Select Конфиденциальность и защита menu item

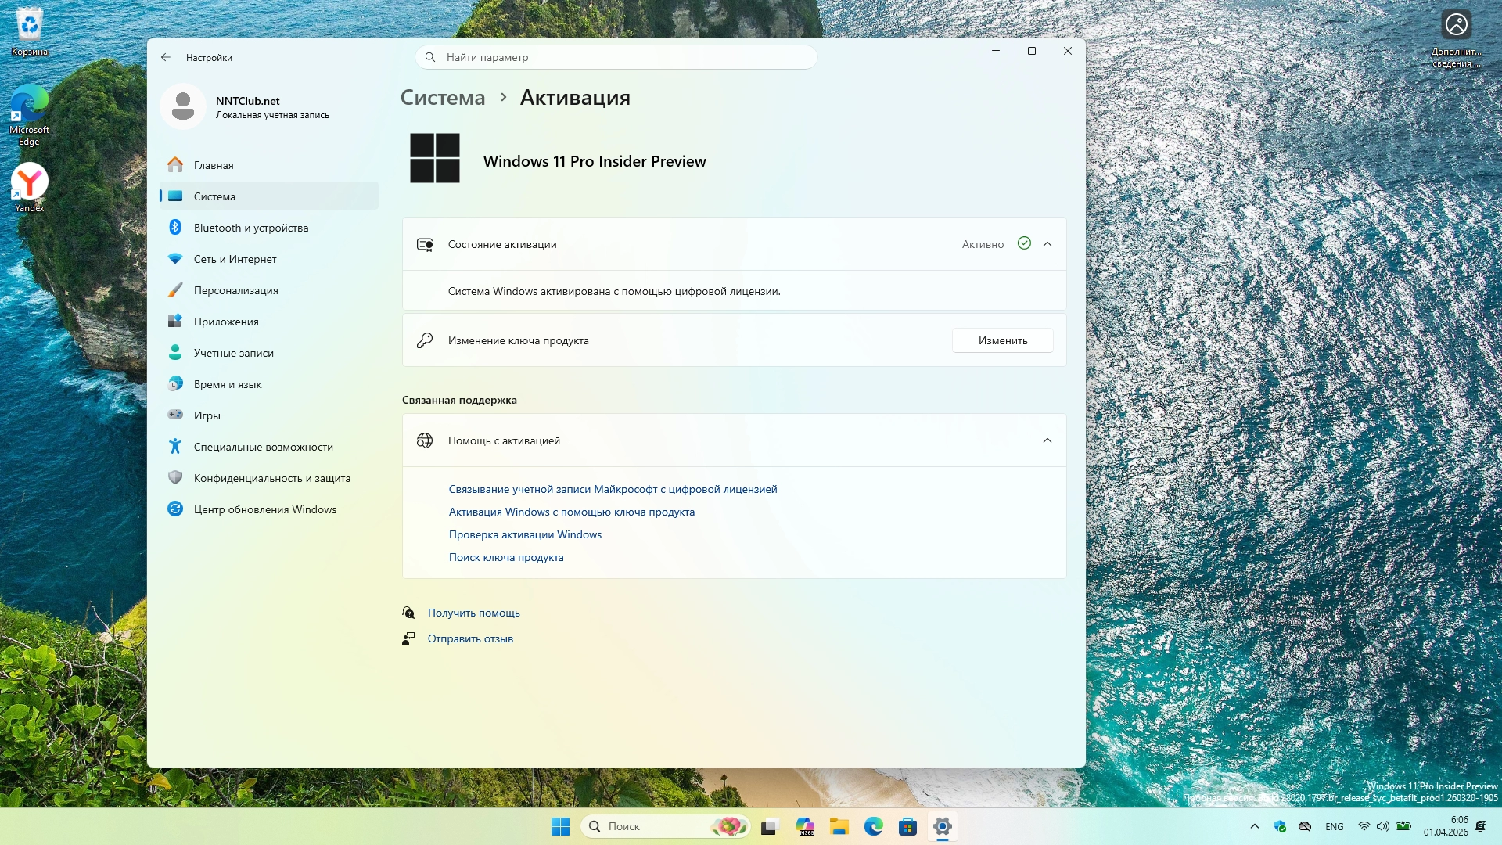271,478
